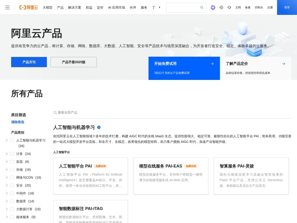Click the globe language icon in header
This screenshot has width=297, height=223.
221,7
